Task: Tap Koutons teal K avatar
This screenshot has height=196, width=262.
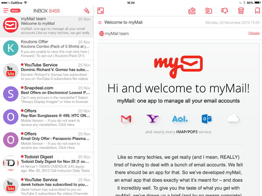Action: 10,48
